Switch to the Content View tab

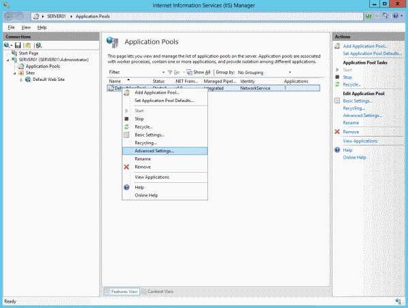[x=158, y=292]
